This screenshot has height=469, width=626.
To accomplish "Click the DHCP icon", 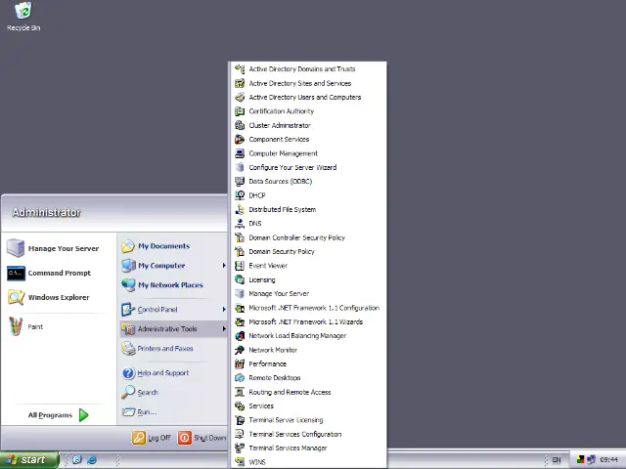I will tap(240, 195).
